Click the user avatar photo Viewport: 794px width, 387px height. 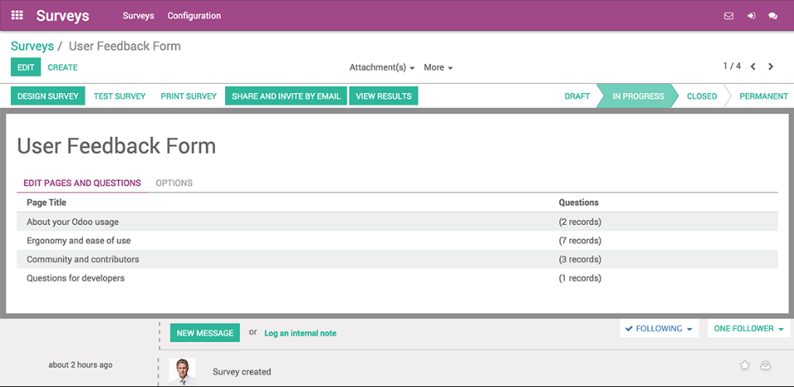tap(182, 371)
